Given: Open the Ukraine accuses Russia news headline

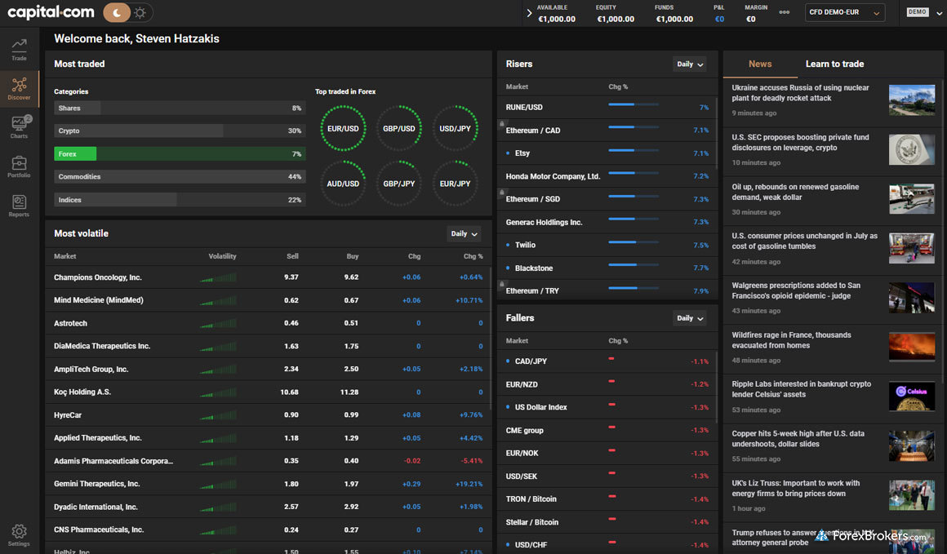Looking at the screenshot, I should click(800, 93).
